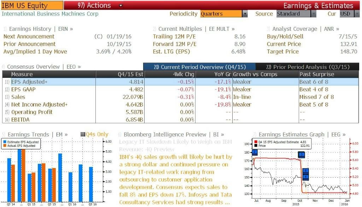Open the Periodicity Quarters dropdown
Image resolution: width=362 pixels, height=207 pixels.
tap(224, 14)
